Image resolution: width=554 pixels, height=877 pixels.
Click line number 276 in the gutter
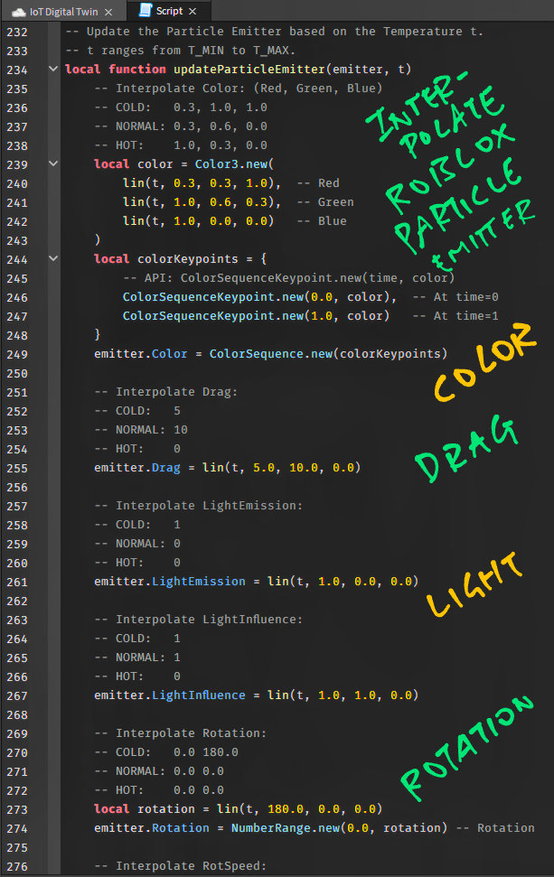click(17, 866)
